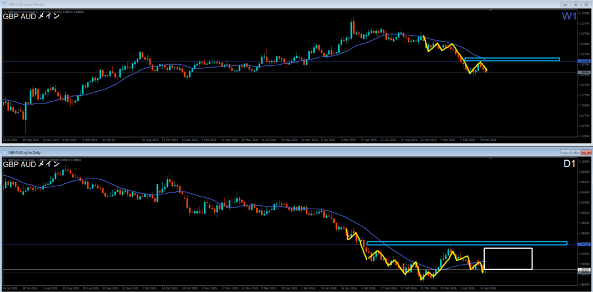Viewport: 593px width, 292px height.
Task: Select the 1.94258 line price tag in Weekly chart
Action: (x=584, y=61)
